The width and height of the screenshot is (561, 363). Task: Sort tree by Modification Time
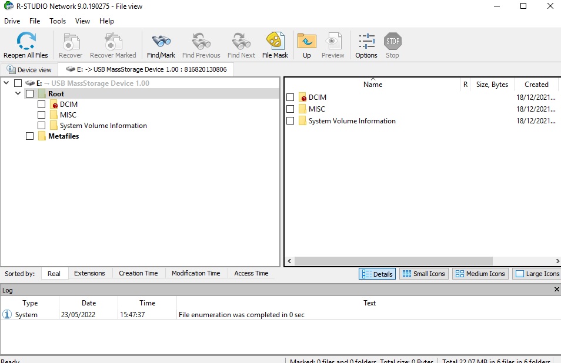pyautogui.click(x=196, y=273)
